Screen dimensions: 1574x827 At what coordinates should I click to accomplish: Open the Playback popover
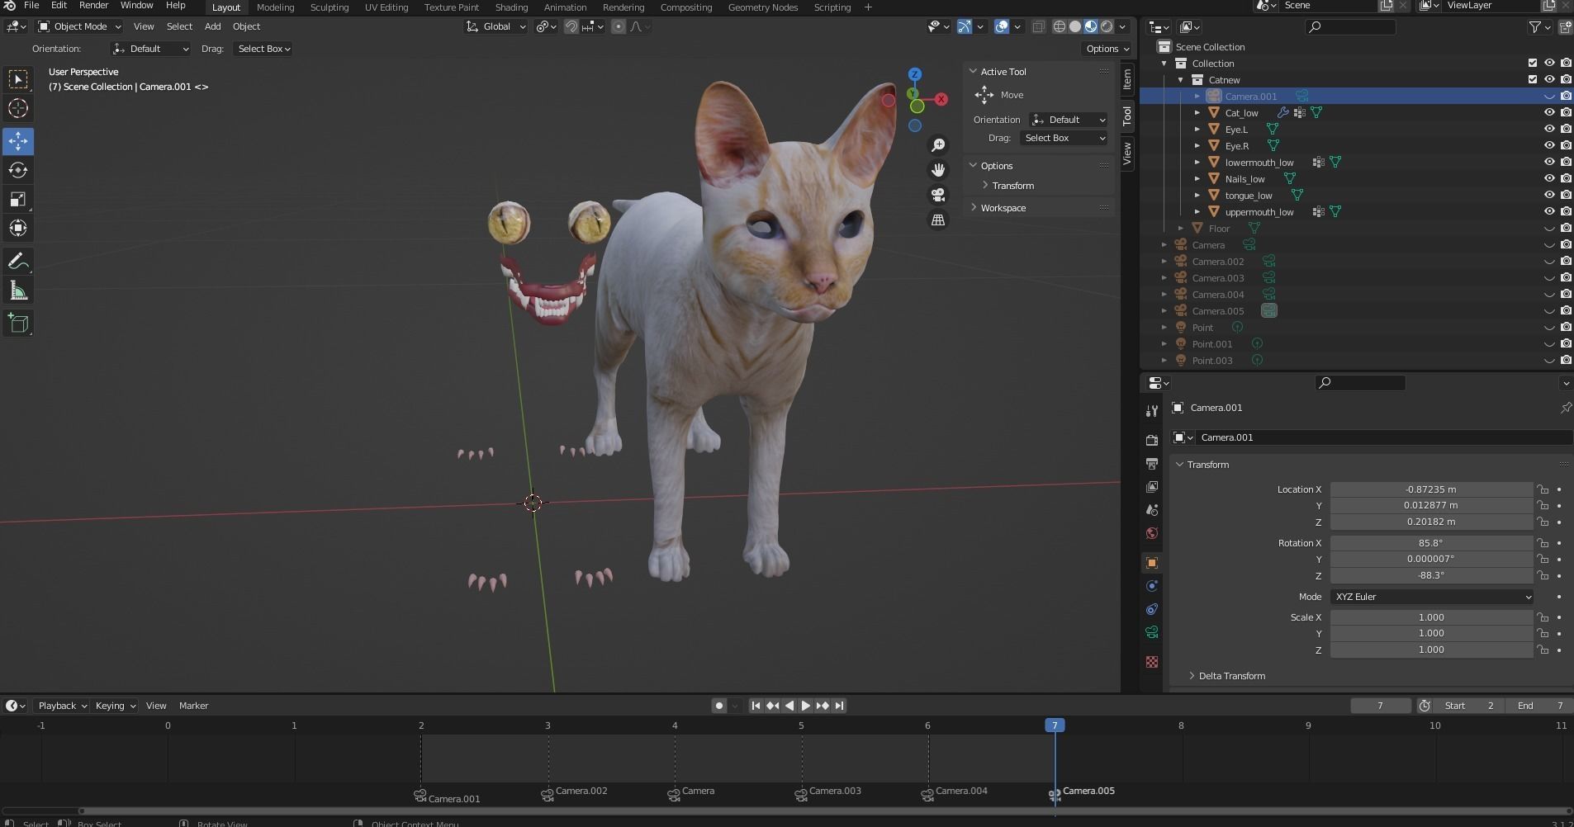point(63,706)
